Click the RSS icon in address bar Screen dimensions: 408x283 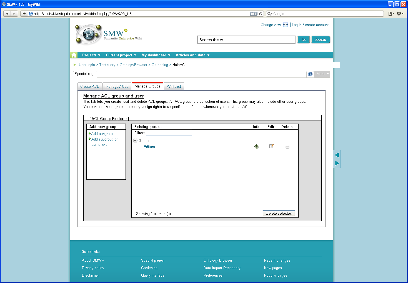pyautogui.click(x=254, y=14)
